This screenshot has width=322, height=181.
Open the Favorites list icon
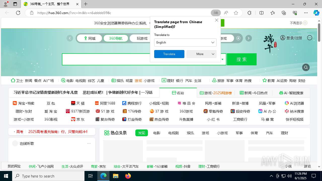(x=273, y=13)
